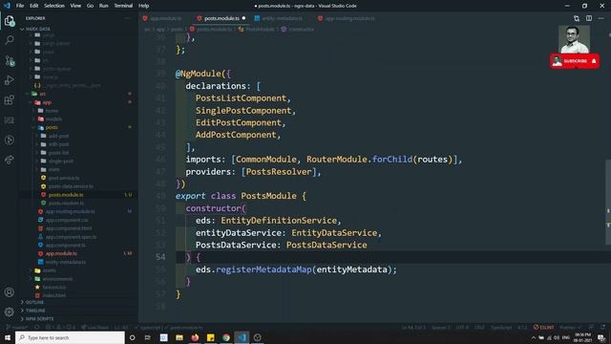Expand the OUTLINE section
Image resolution: width=611 pixels, height=344 pixels.
pyautogui.click(x=34, y=302)
